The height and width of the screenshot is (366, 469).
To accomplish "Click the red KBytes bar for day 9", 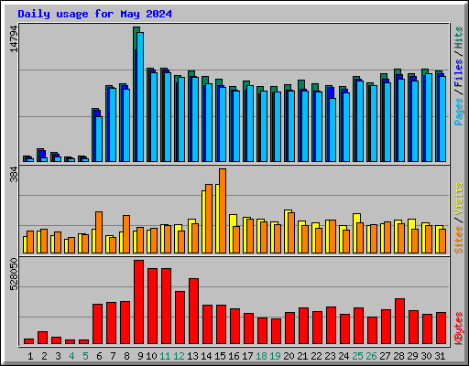I will tap(138, 302).
